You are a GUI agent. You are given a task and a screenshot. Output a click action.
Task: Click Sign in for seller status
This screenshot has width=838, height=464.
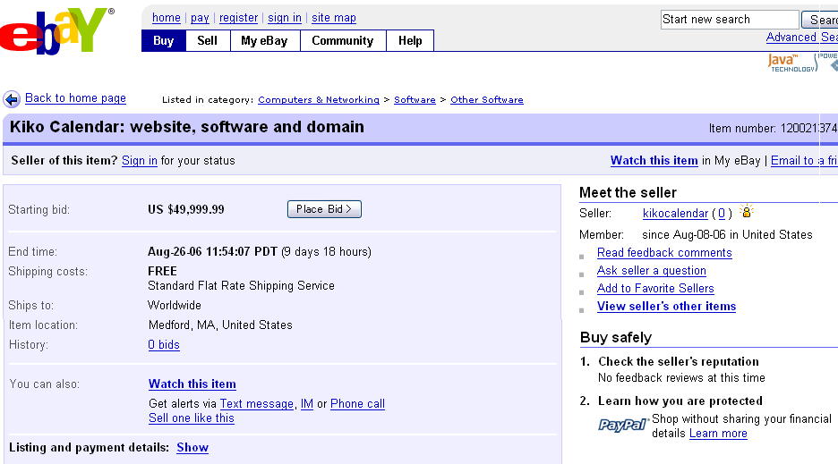click(140, 161)
